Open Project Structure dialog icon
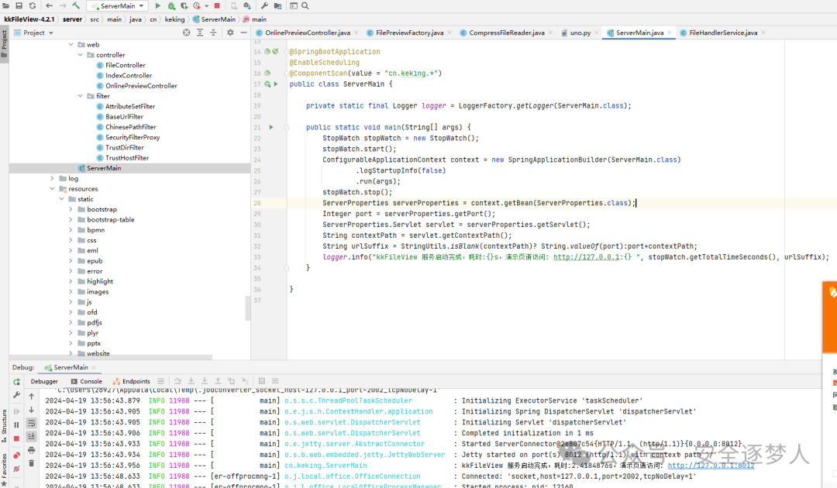837x488 pixels. click(x=277, y=6)
